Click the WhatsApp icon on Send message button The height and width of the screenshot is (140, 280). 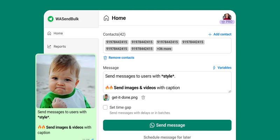coord(152,125)
